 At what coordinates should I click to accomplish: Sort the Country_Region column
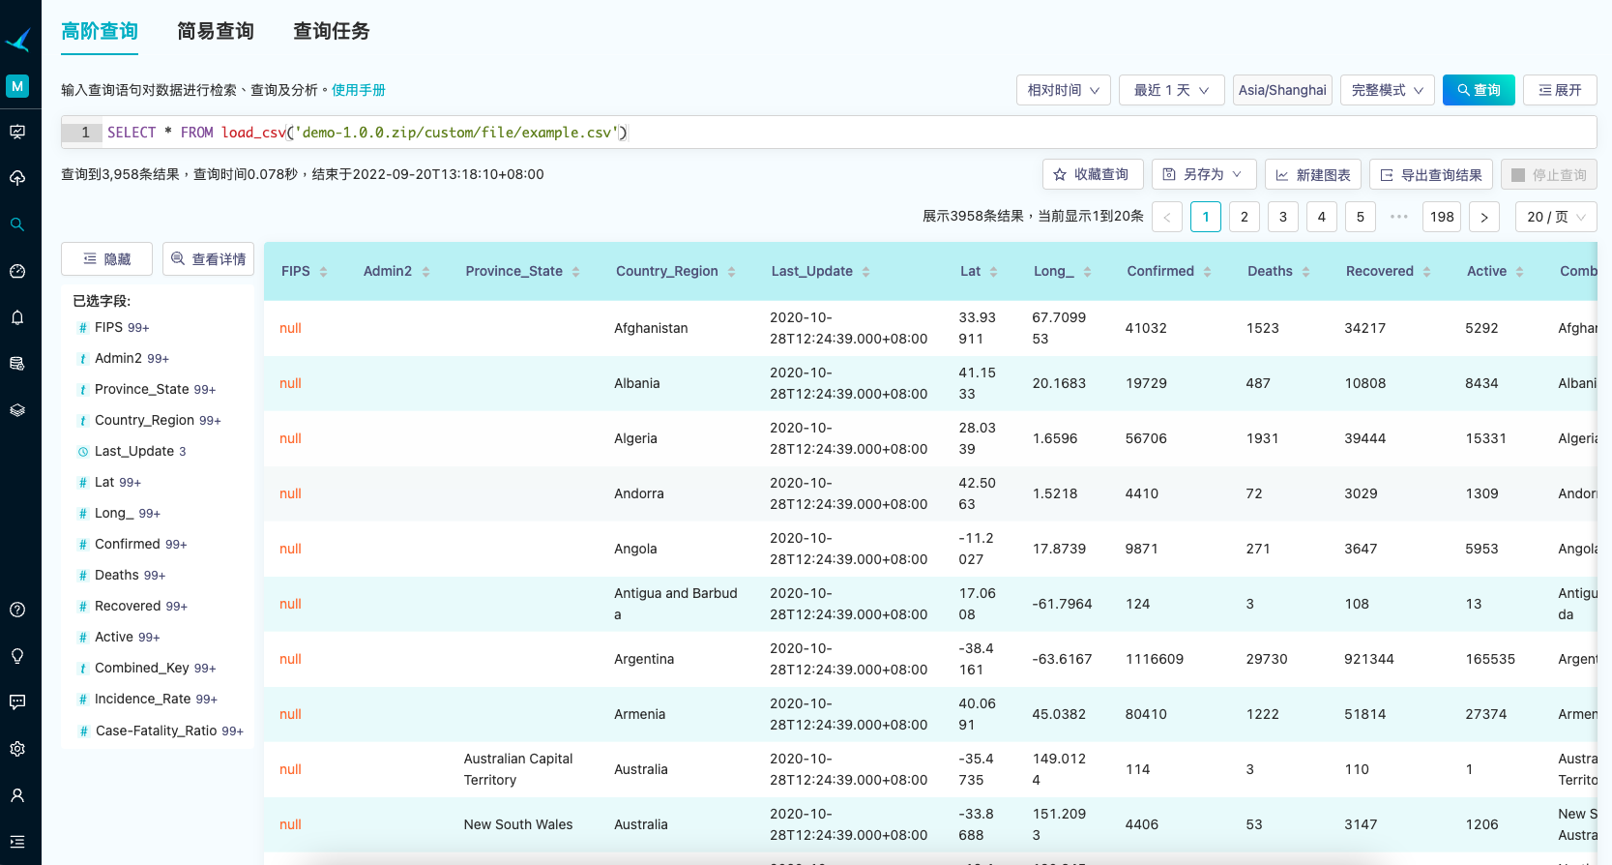coord(731,272)
